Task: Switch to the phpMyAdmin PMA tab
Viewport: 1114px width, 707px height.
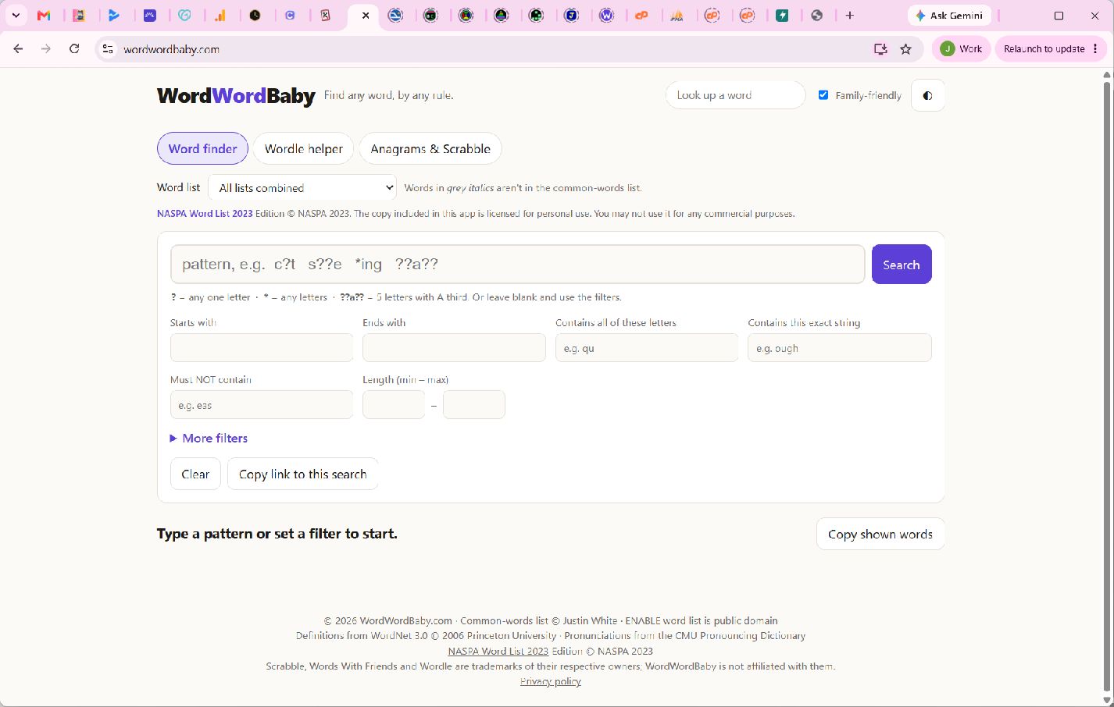Action: (677, 16)
